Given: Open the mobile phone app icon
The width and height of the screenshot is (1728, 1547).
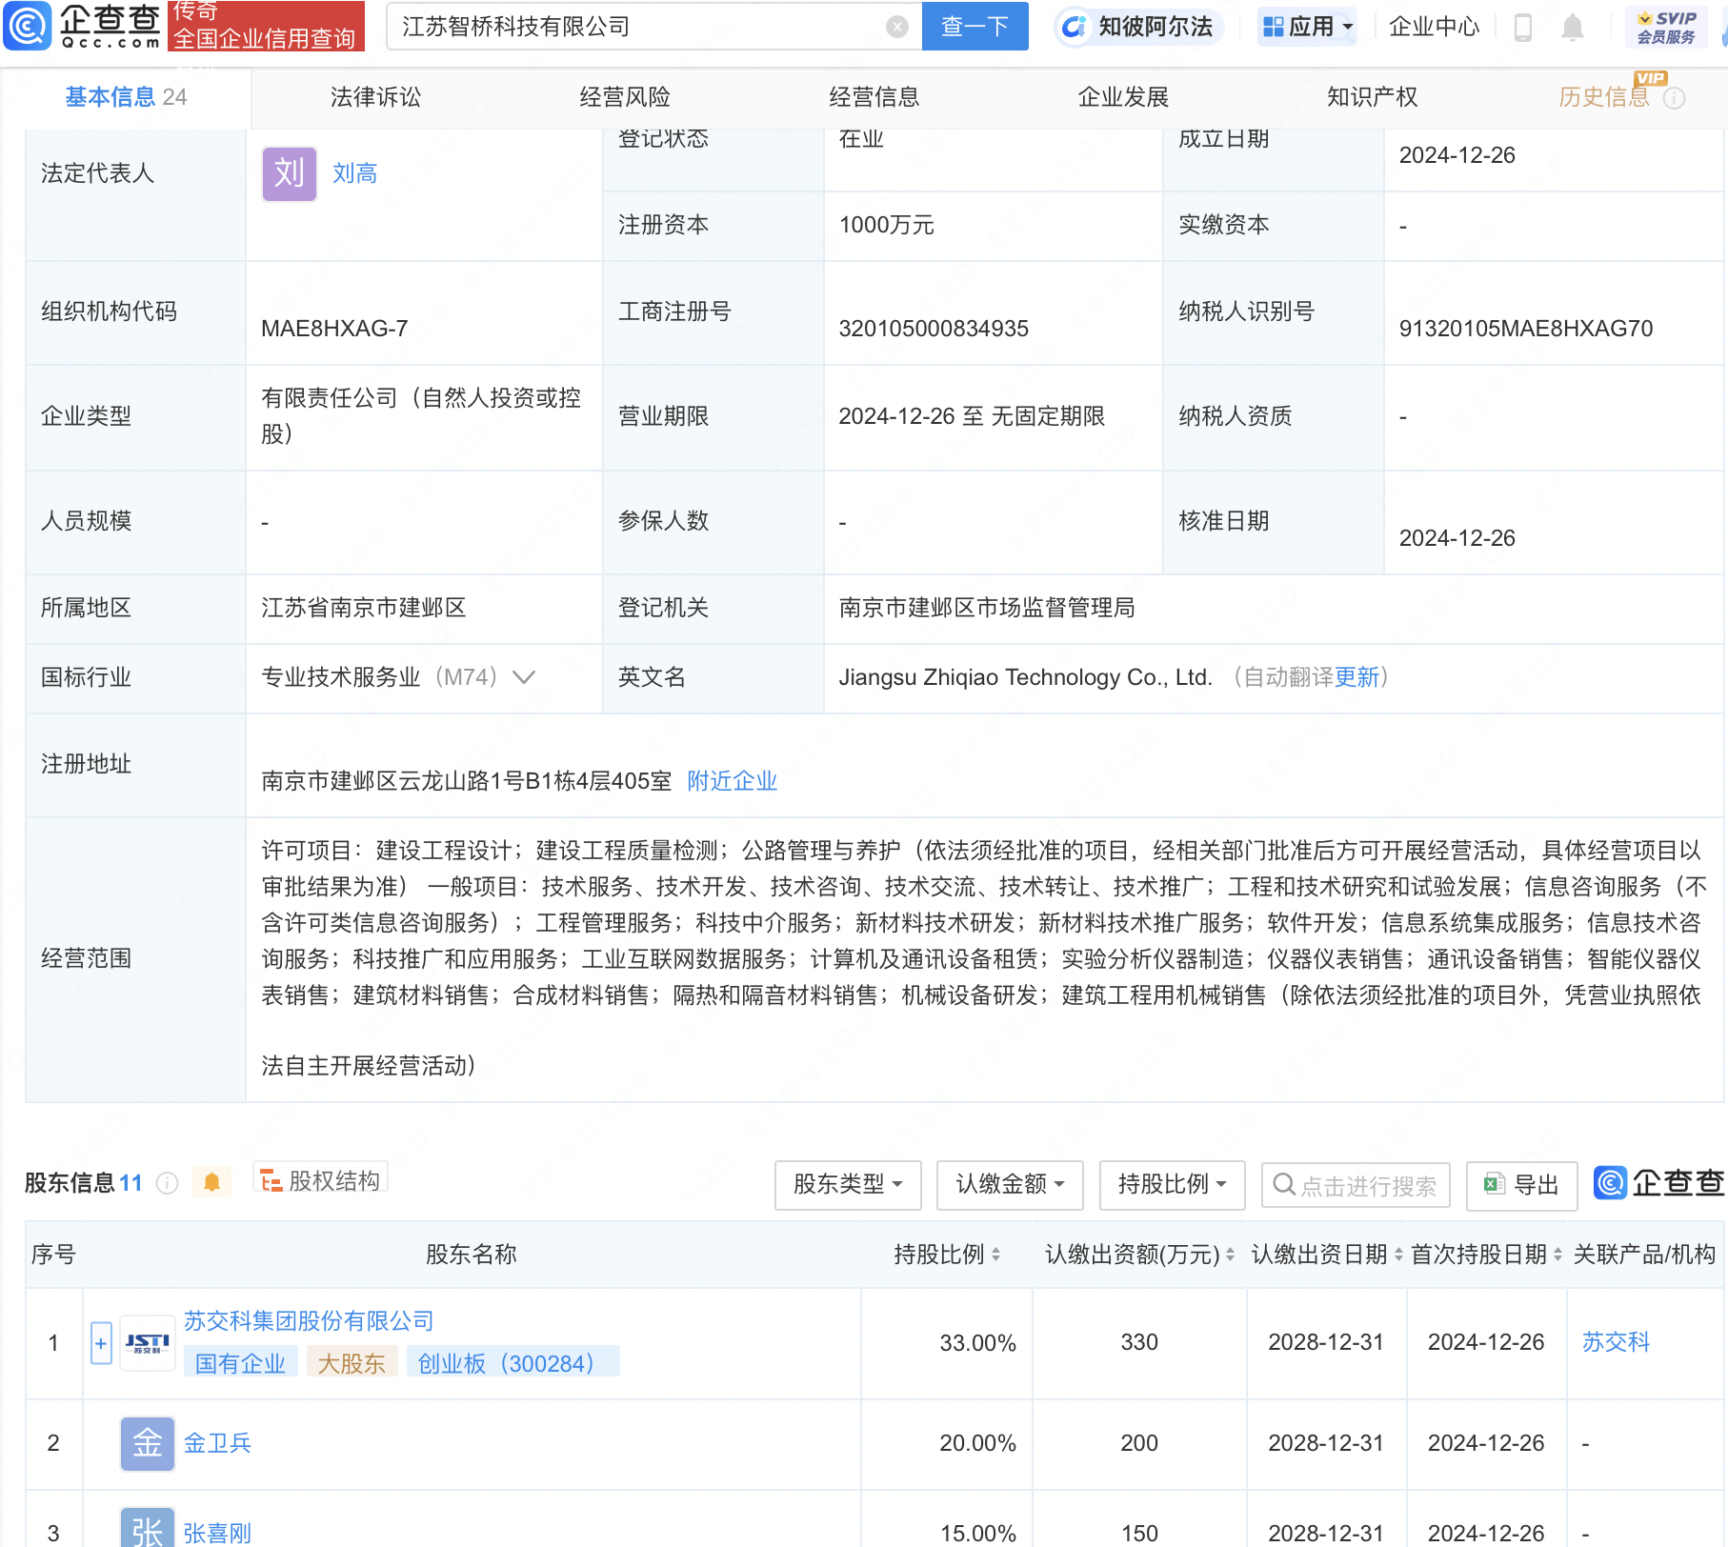Looking at the screenshot, I should (1522, 28).
